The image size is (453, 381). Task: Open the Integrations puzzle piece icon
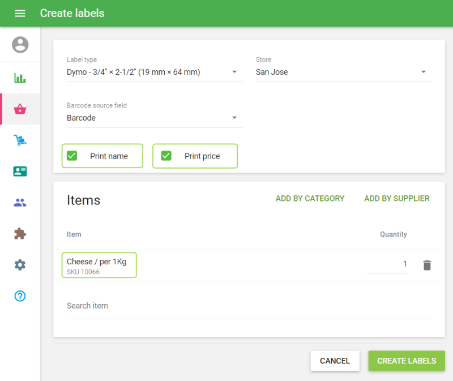[x=20, y=234]
